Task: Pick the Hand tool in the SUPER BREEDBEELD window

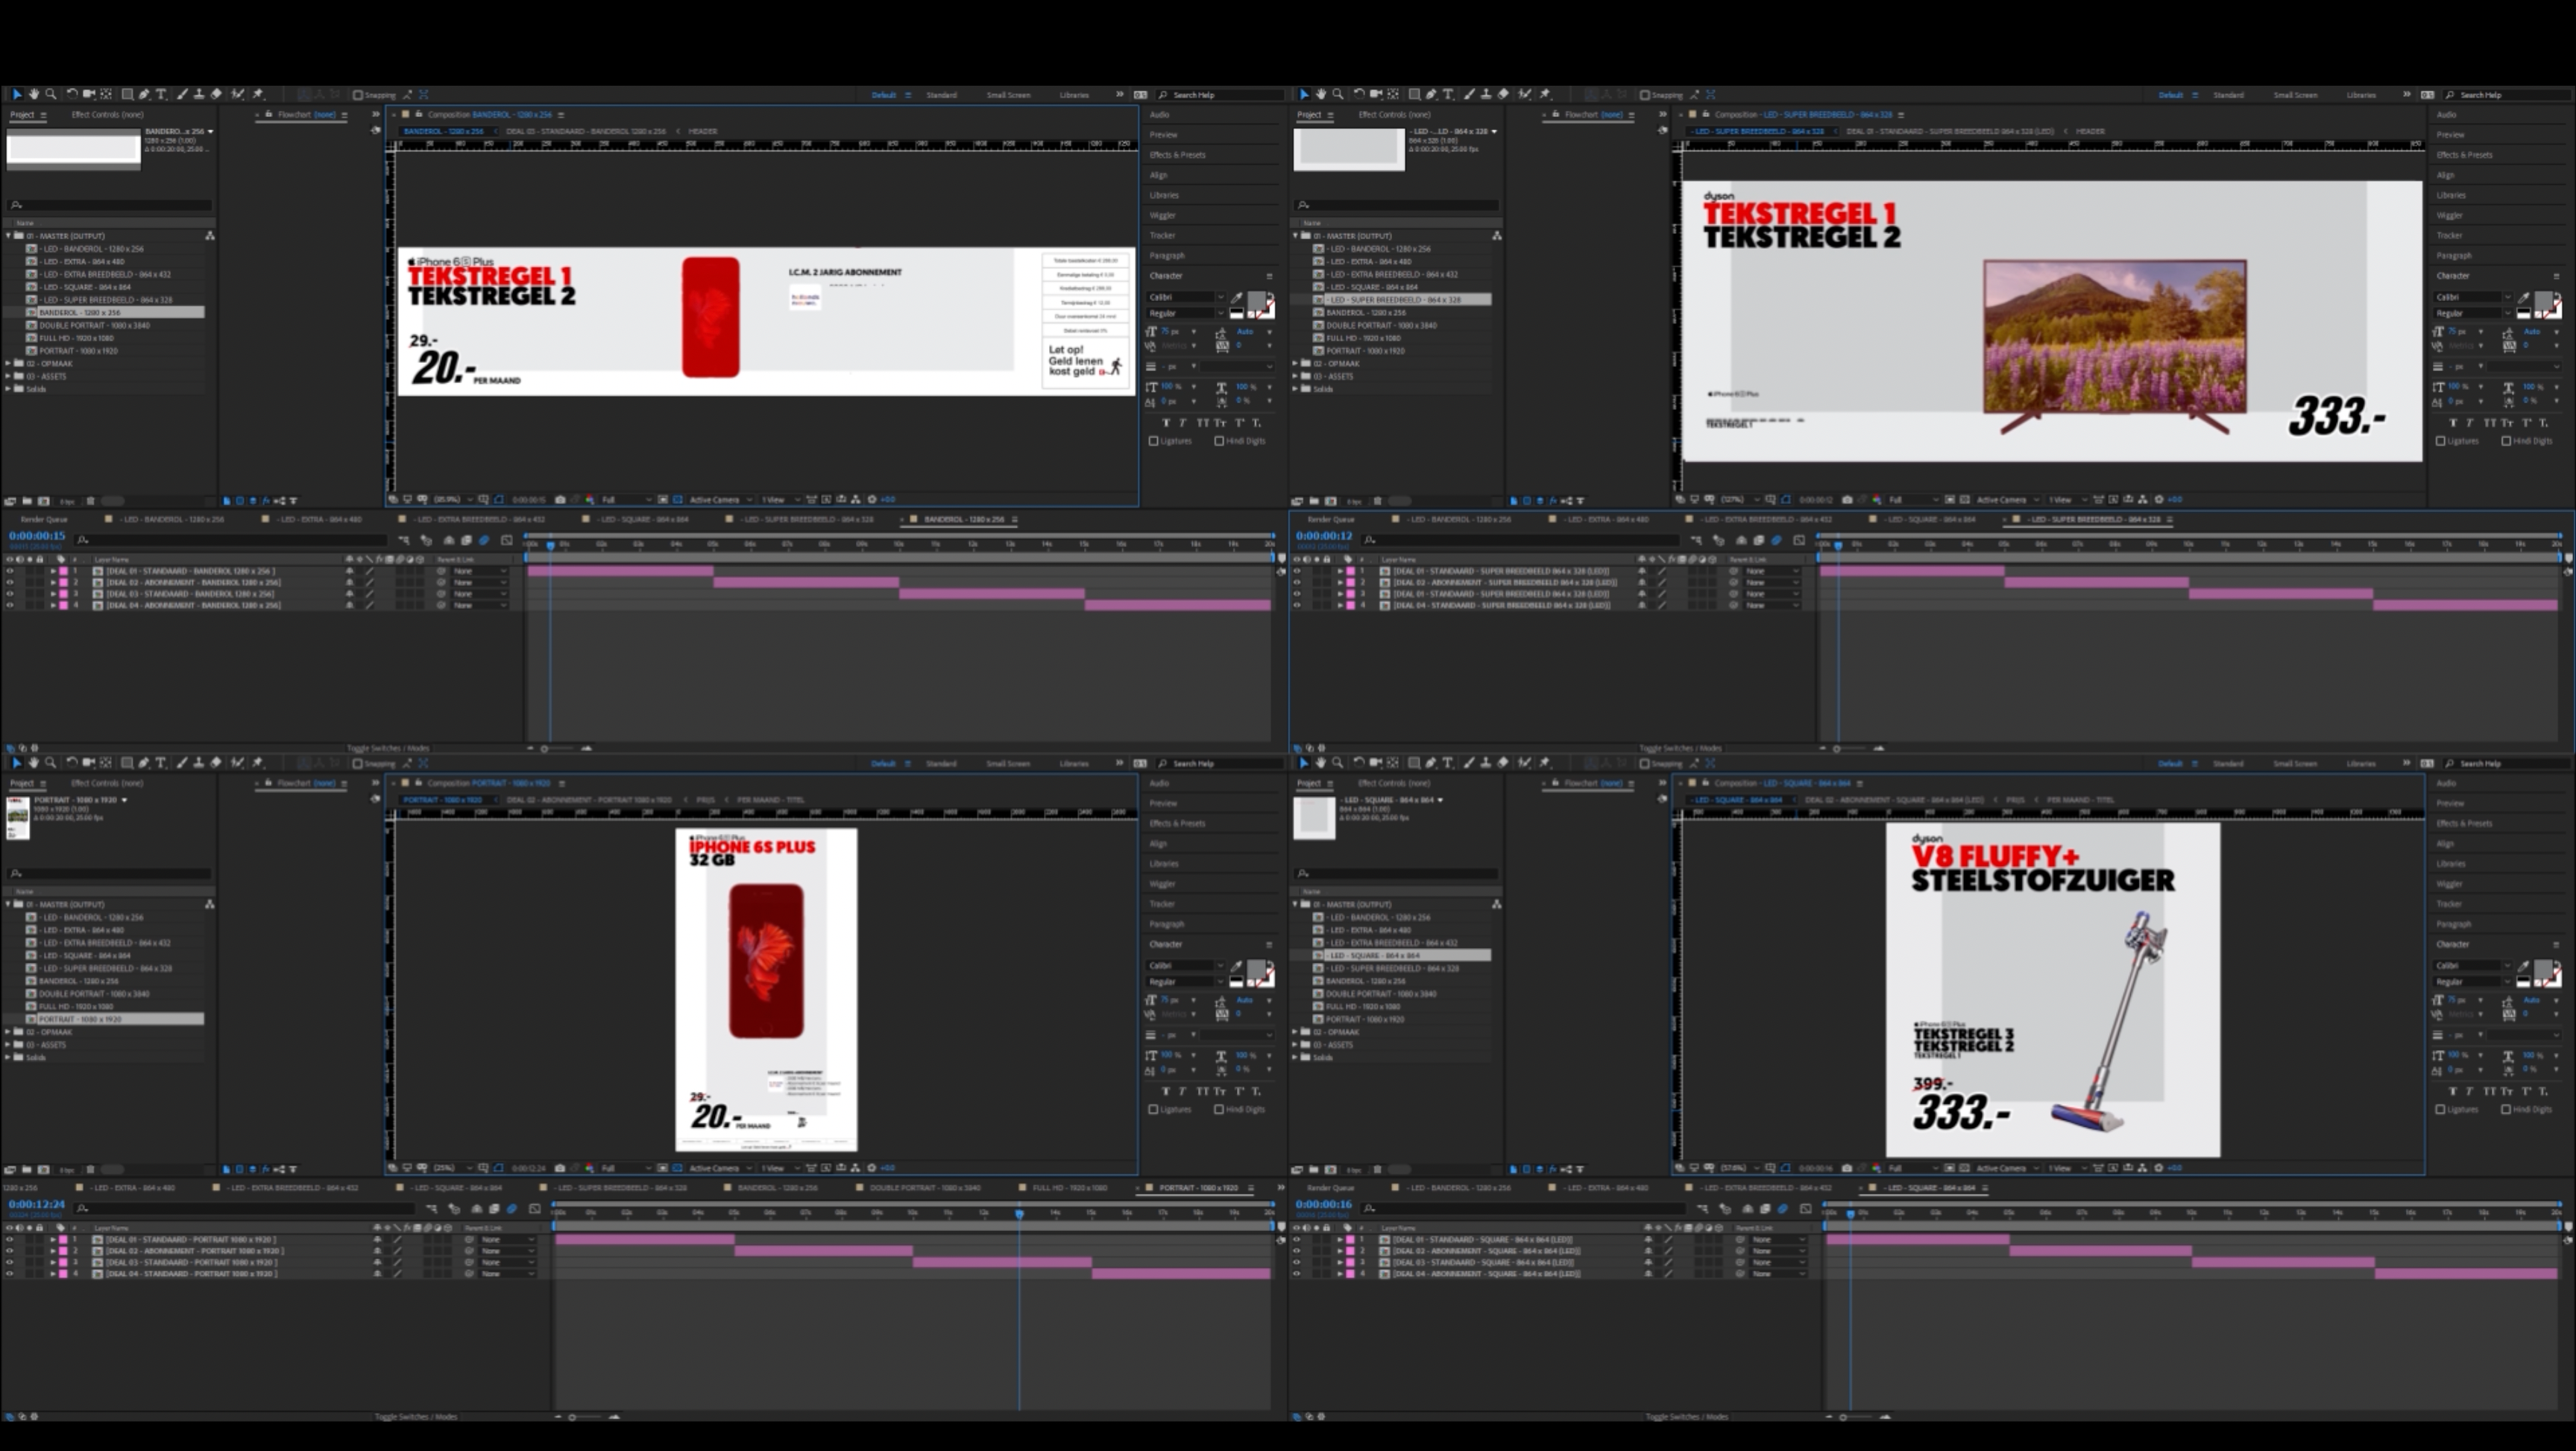Action: click(x=1321, y=94)
